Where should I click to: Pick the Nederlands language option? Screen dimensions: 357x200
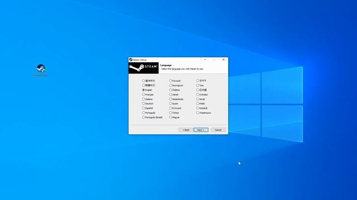[171, 99]
